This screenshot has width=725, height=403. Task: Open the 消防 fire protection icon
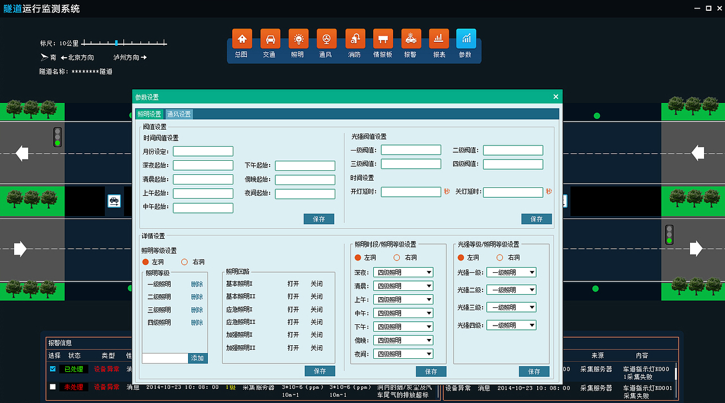(x=355, y=39)
